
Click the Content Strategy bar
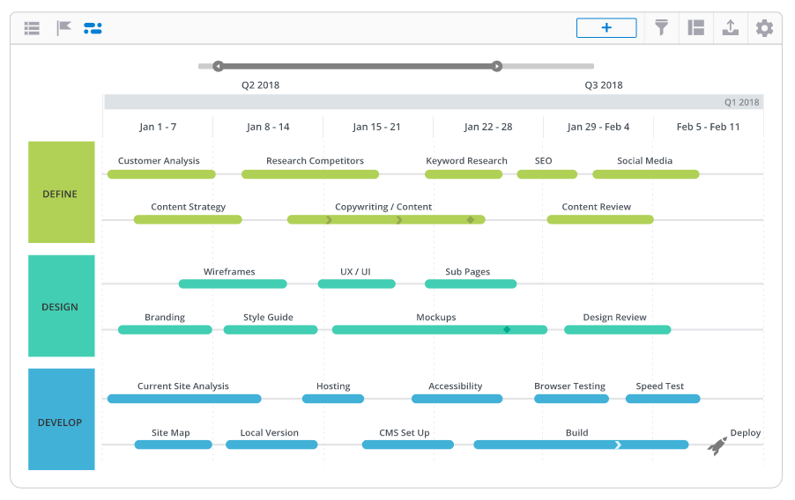pyautogui.click(x=188, y=220)
